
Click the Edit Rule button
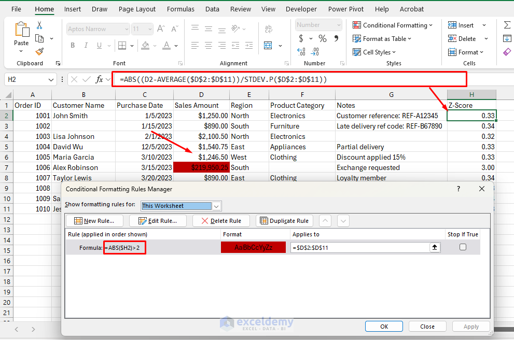(x=158, y=221)
